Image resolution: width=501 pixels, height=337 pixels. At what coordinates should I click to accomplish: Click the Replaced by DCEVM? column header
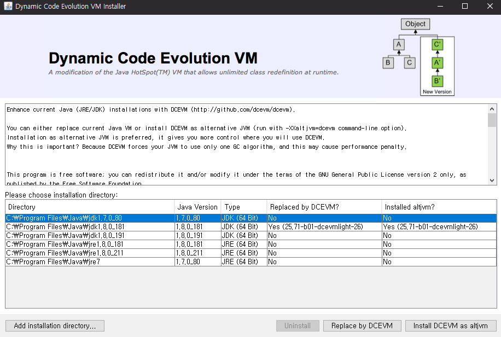point(324,207)
